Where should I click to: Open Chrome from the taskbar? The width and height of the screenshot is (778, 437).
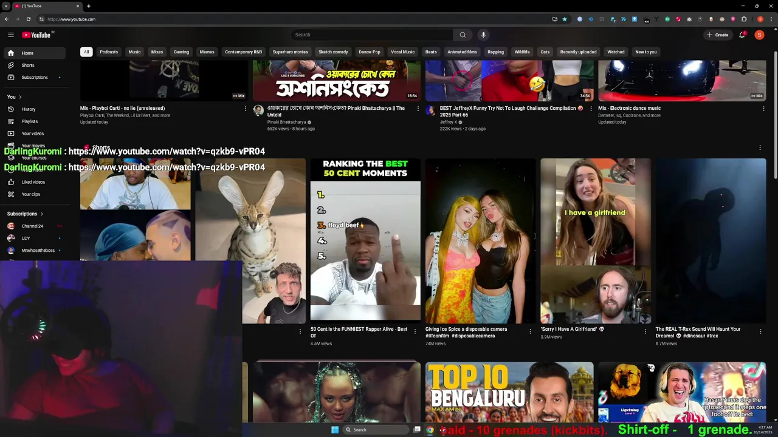point(430,430)
